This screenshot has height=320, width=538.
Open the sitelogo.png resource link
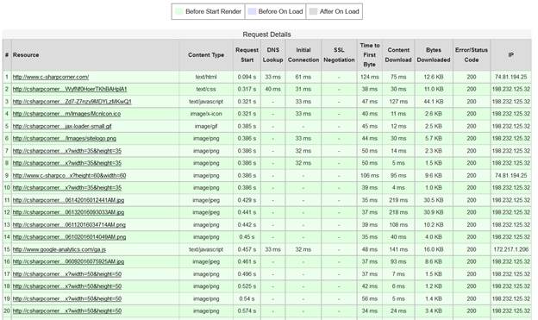point(65,138)
